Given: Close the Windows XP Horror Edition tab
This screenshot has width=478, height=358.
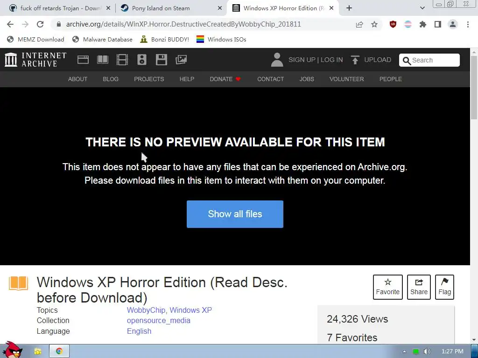Looking at the screenshot, I should 331,8.
